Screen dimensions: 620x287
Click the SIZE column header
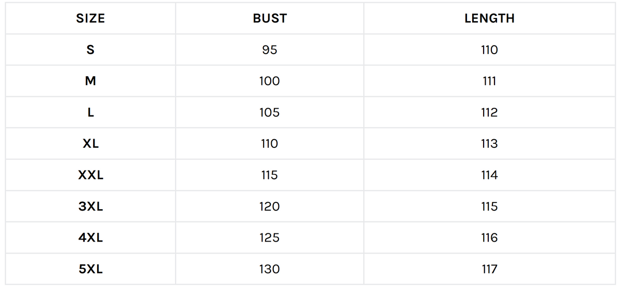[90, 19]
